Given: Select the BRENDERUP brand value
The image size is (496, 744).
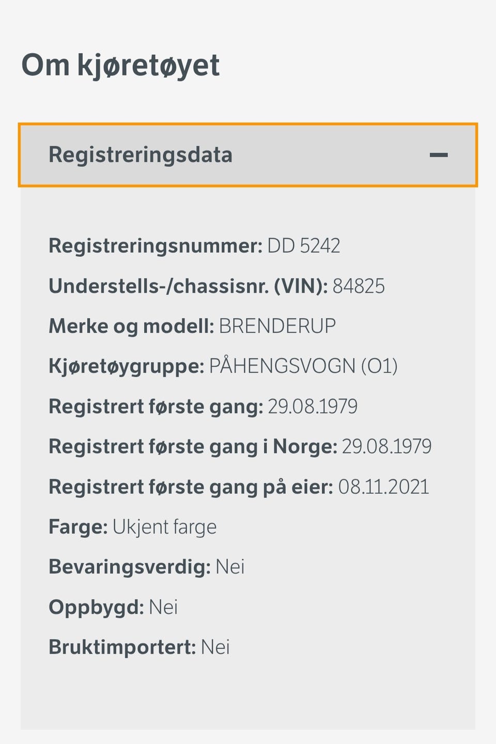Looking at the screenshot, I should pos(277,327).
